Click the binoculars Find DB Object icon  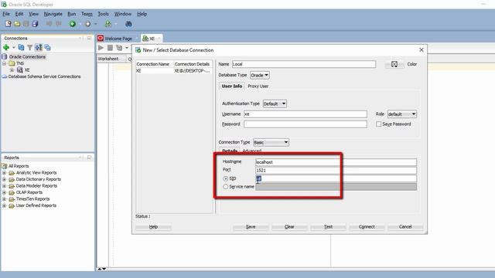coord(128,24)
